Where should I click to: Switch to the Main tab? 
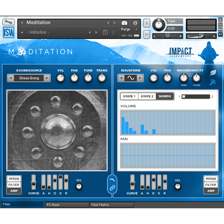click(22, 204)
